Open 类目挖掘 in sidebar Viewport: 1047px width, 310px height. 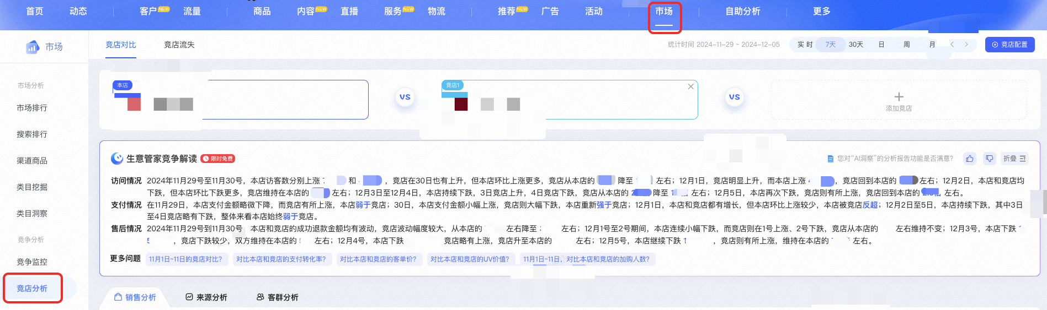point(32,187)
